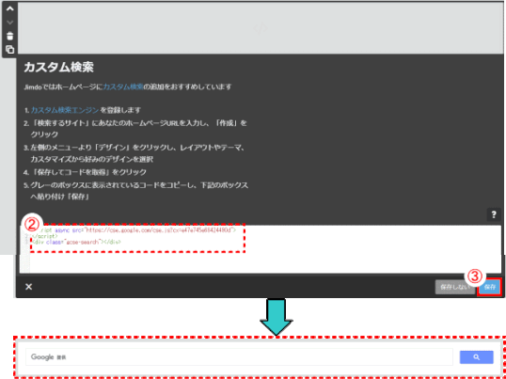Click the blue magnifier search button

[x=476, y=357]
